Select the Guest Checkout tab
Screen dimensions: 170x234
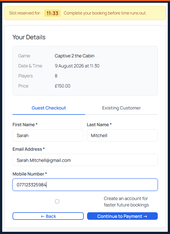coord(49,108)
